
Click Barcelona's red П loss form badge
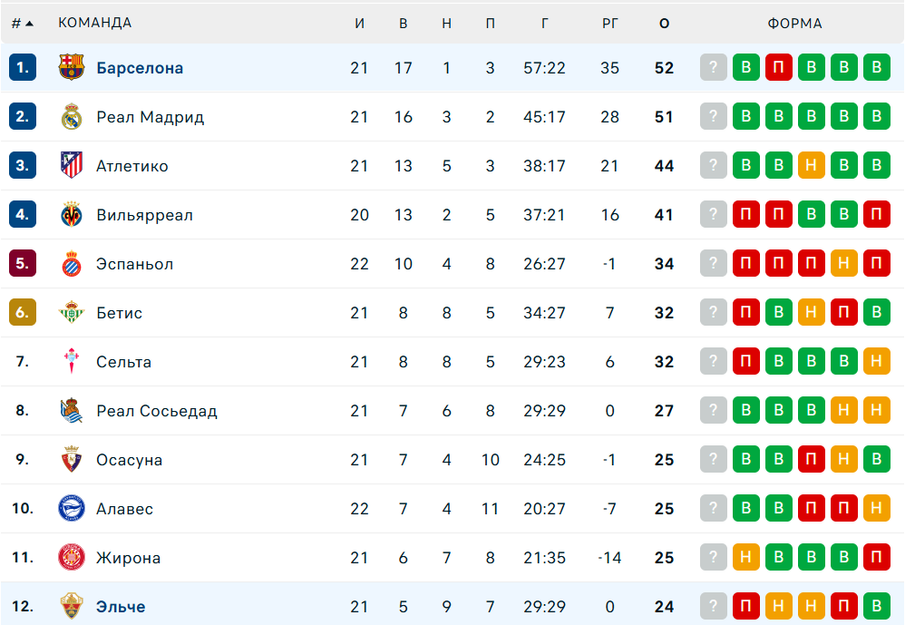(x=779, y=68)
